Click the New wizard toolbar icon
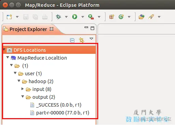Viewport: 175px width, 125px height. tap(9, 17)
